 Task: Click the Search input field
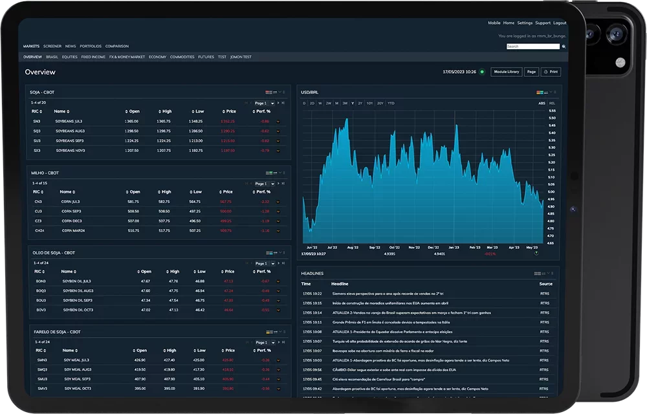[532, 47]
